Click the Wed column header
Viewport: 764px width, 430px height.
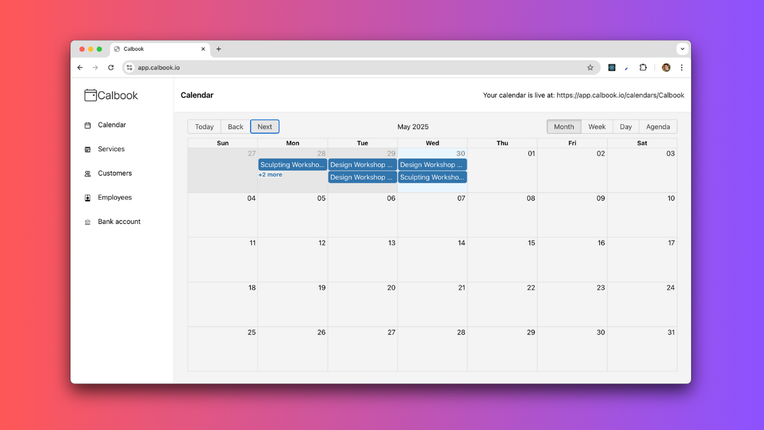point(433,143)
